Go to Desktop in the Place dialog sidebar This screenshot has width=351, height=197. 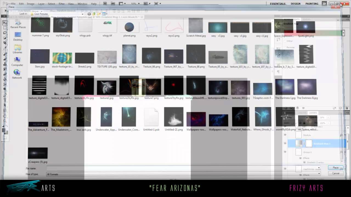coord(18,37)
